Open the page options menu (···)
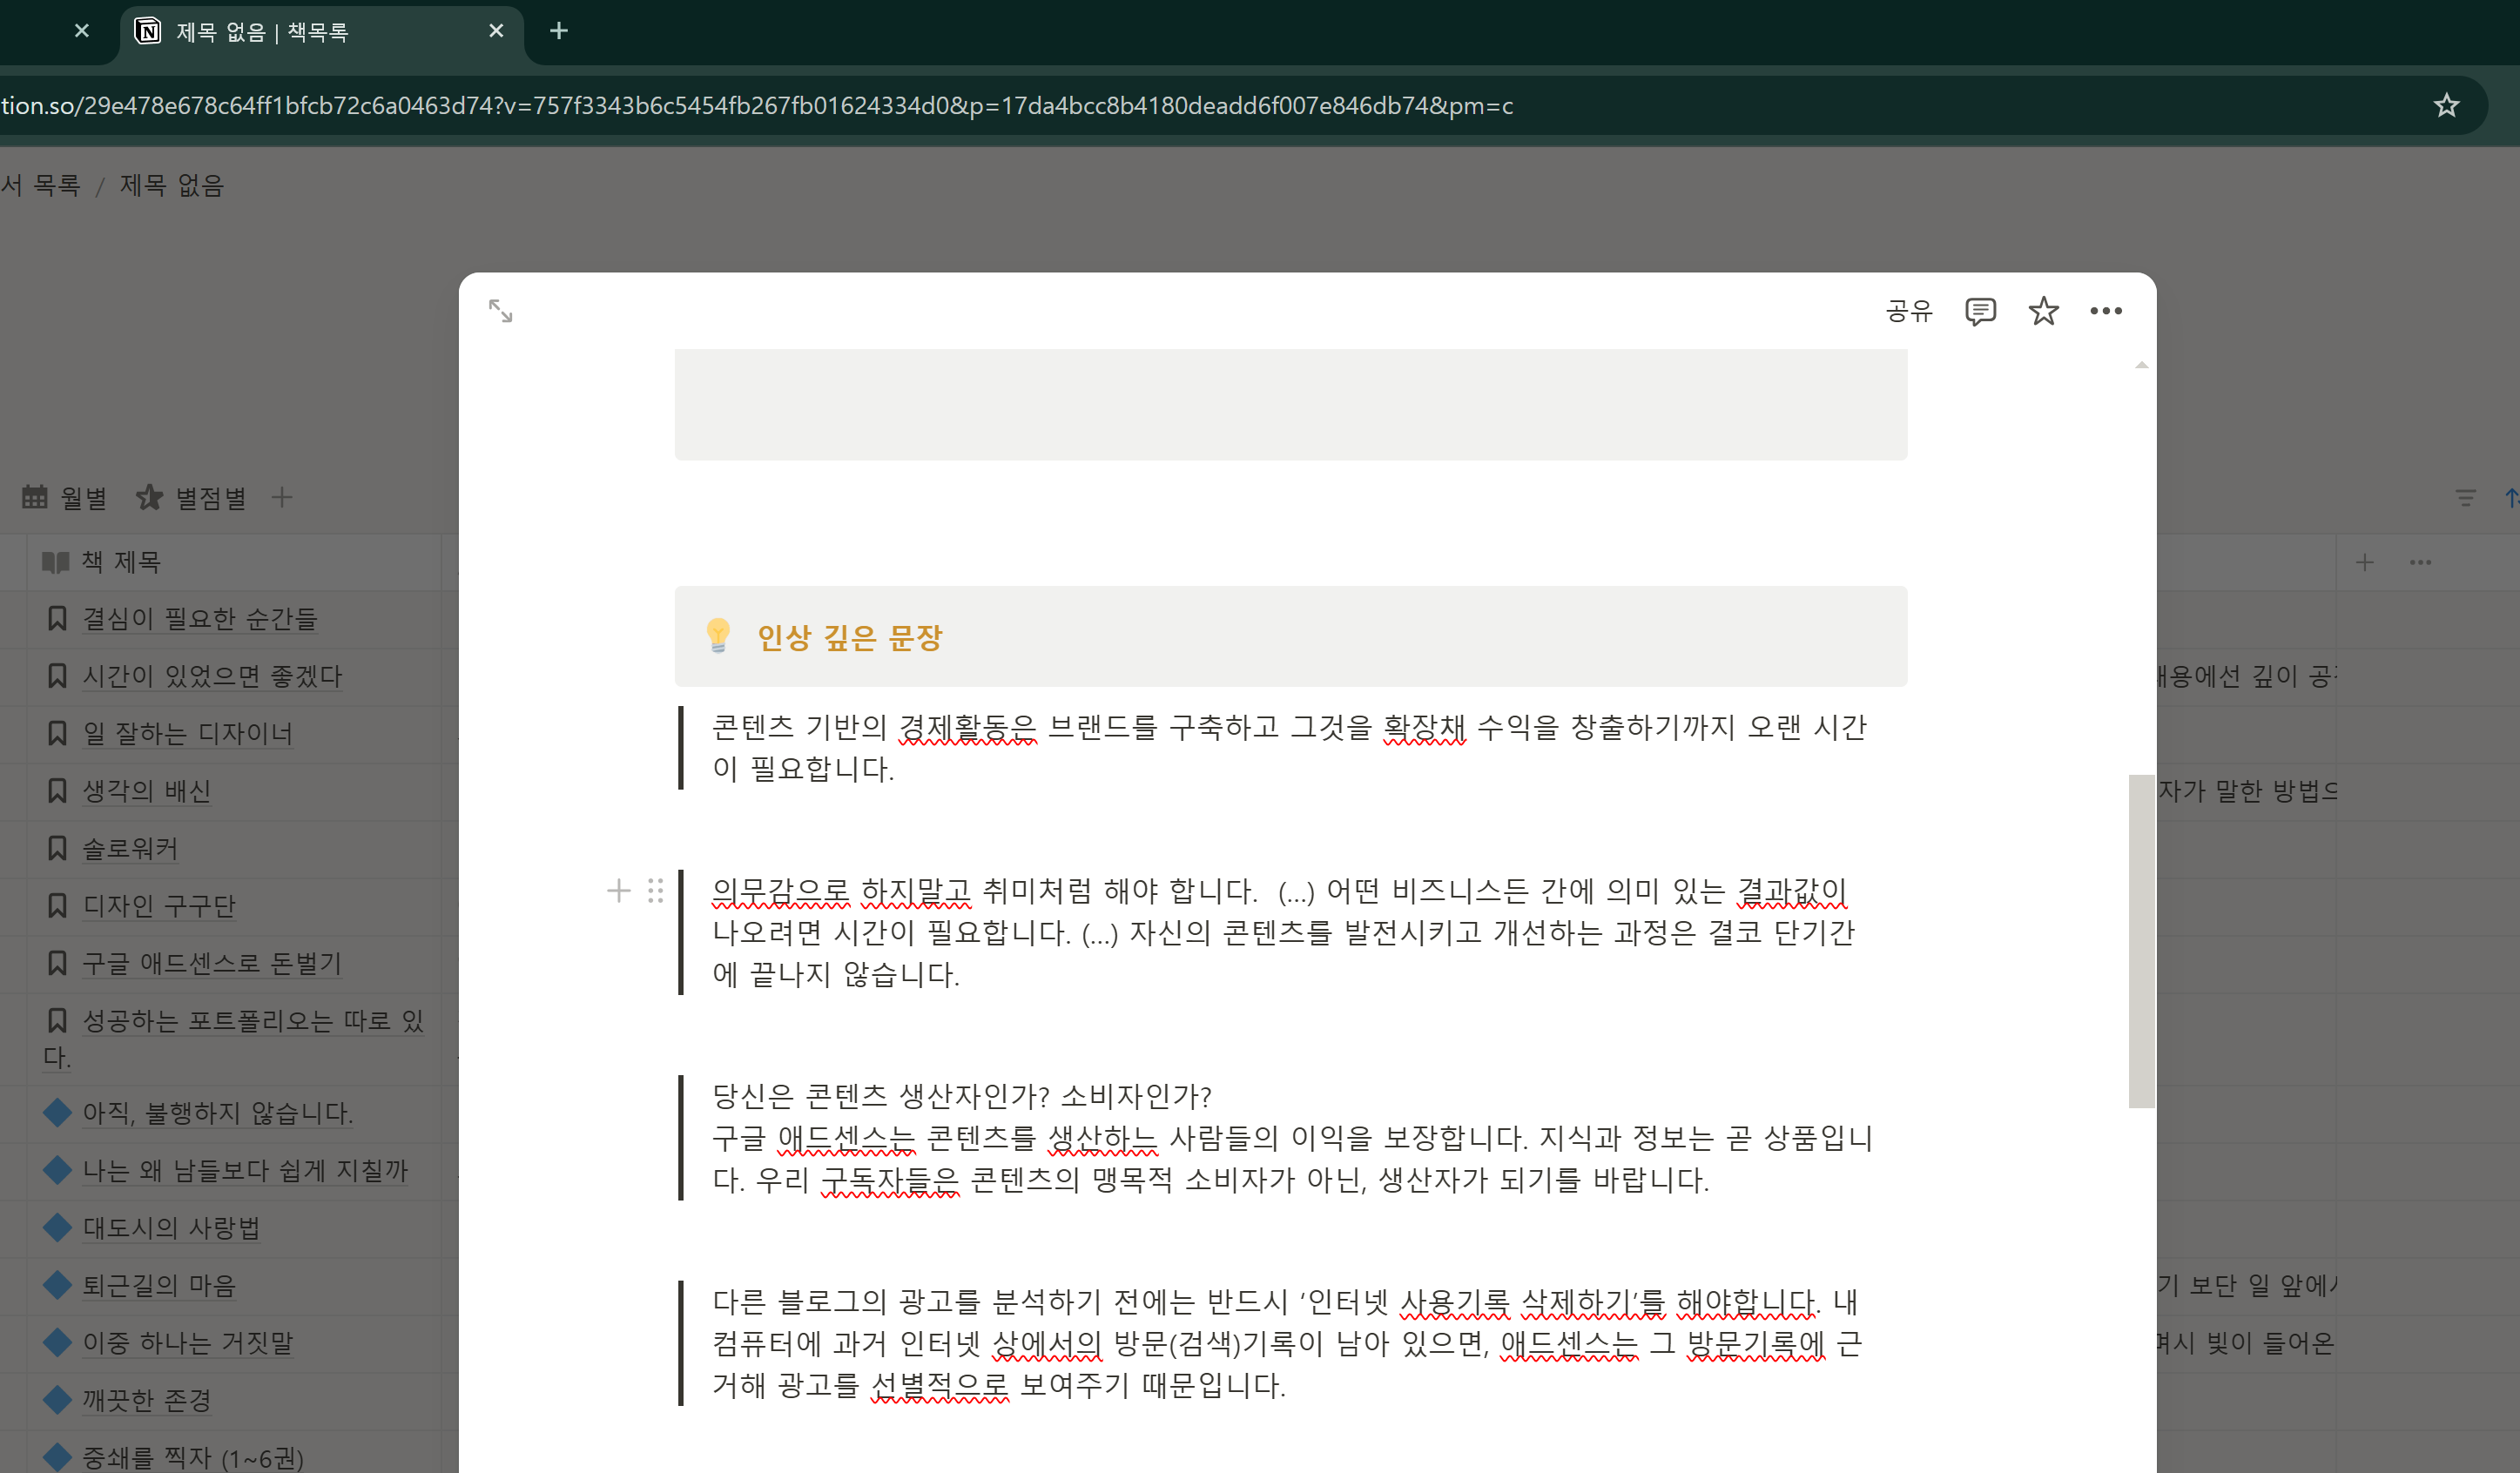Image resolution: width=2520 pixels, height=1473 pixels. [x=2107, y=311]
